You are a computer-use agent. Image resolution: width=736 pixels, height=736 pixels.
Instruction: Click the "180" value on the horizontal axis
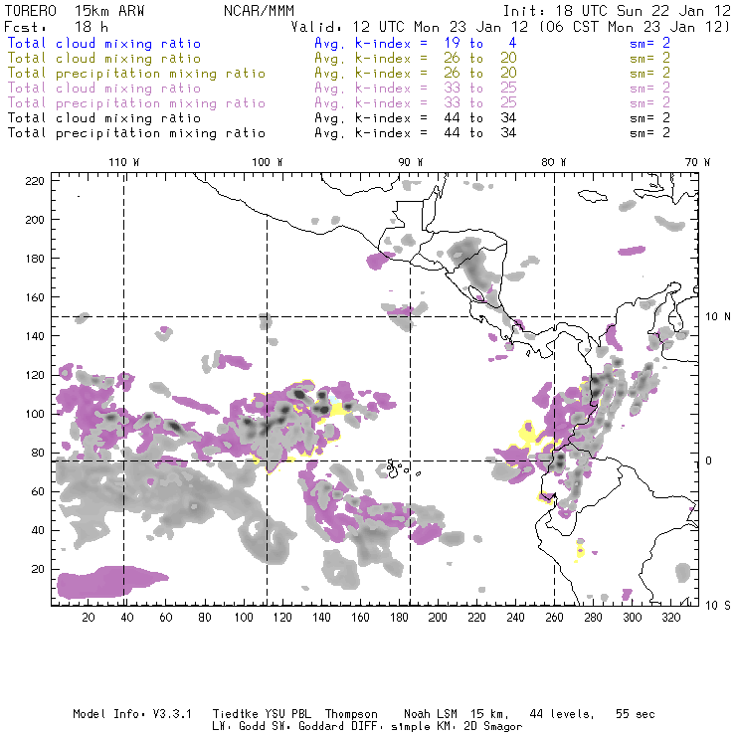coord(399,618)
